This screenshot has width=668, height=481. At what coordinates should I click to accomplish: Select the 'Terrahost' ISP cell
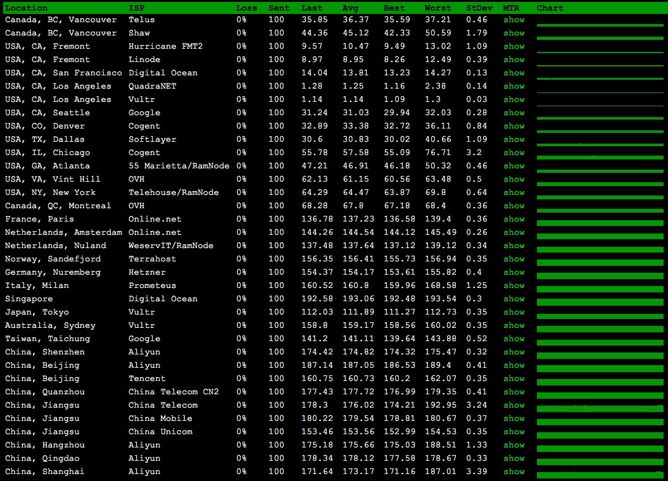click(152, 259)
